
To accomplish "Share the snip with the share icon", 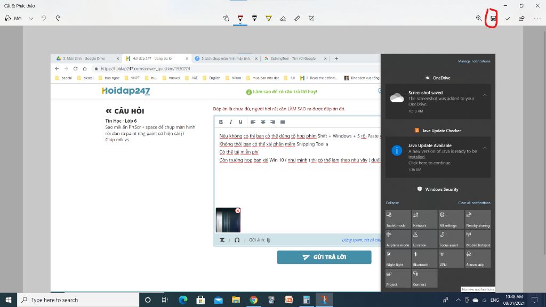I will click(x=521, y=19).
